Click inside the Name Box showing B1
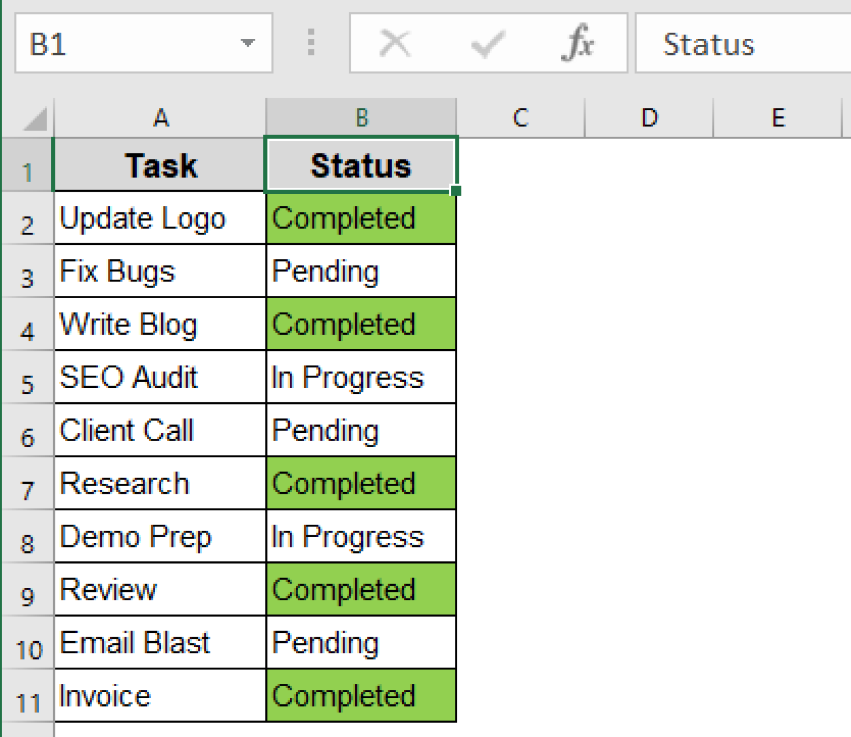851x737 pixels. pos(111,43)
